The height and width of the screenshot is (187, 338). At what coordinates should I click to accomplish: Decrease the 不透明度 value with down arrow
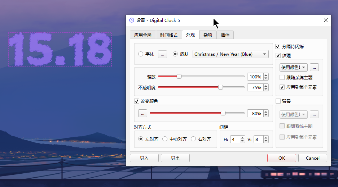tap(266, 89)
